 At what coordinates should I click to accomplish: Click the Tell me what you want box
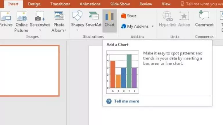pos(202,4)
